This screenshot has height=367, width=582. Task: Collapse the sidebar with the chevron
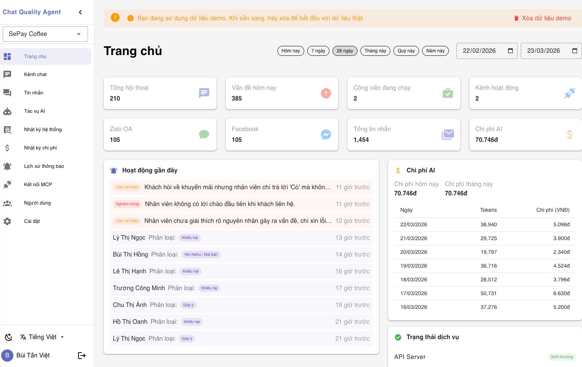(80, 12)
